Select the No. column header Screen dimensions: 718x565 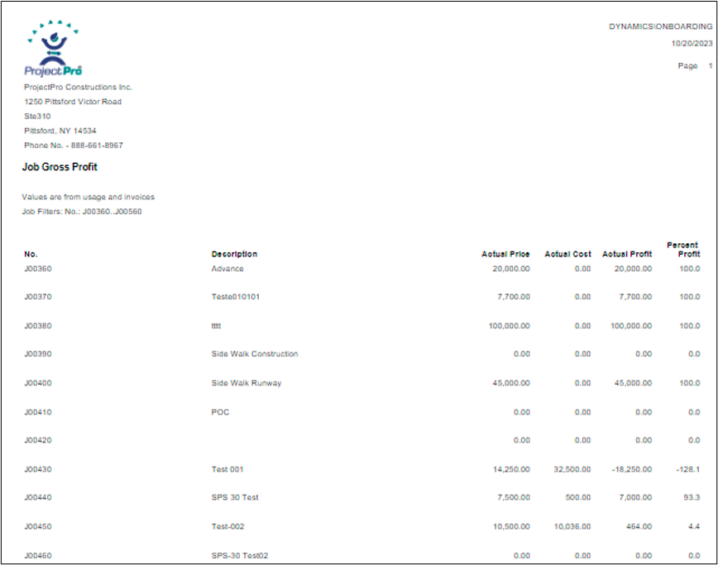click(x=31, y=254)
